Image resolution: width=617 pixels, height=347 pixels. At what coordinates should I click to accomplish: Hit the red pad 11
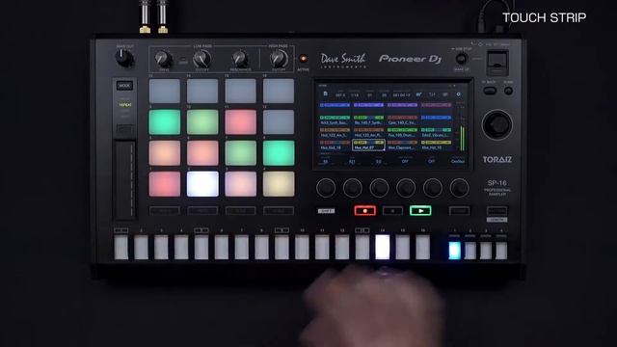240,122
